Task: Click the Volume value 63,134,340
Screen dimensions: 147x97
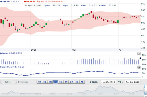Action: click(x=16, y=53)
